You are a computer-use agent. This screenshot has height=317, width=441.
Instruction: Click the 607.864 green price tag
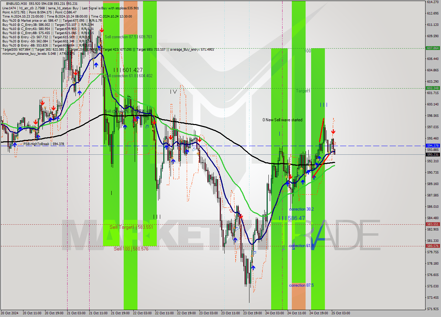click(x=433, y=48)
